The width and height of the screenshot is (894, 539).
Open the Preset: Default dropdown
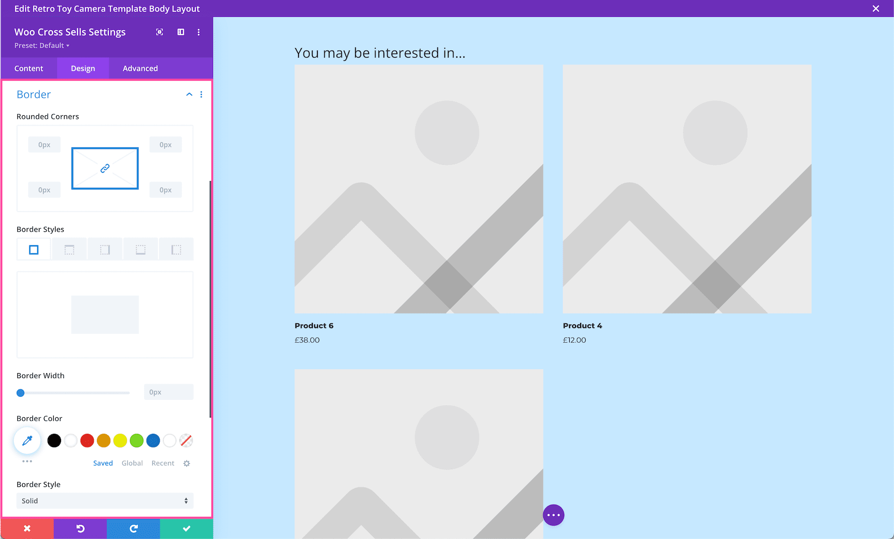coord(42,45)
